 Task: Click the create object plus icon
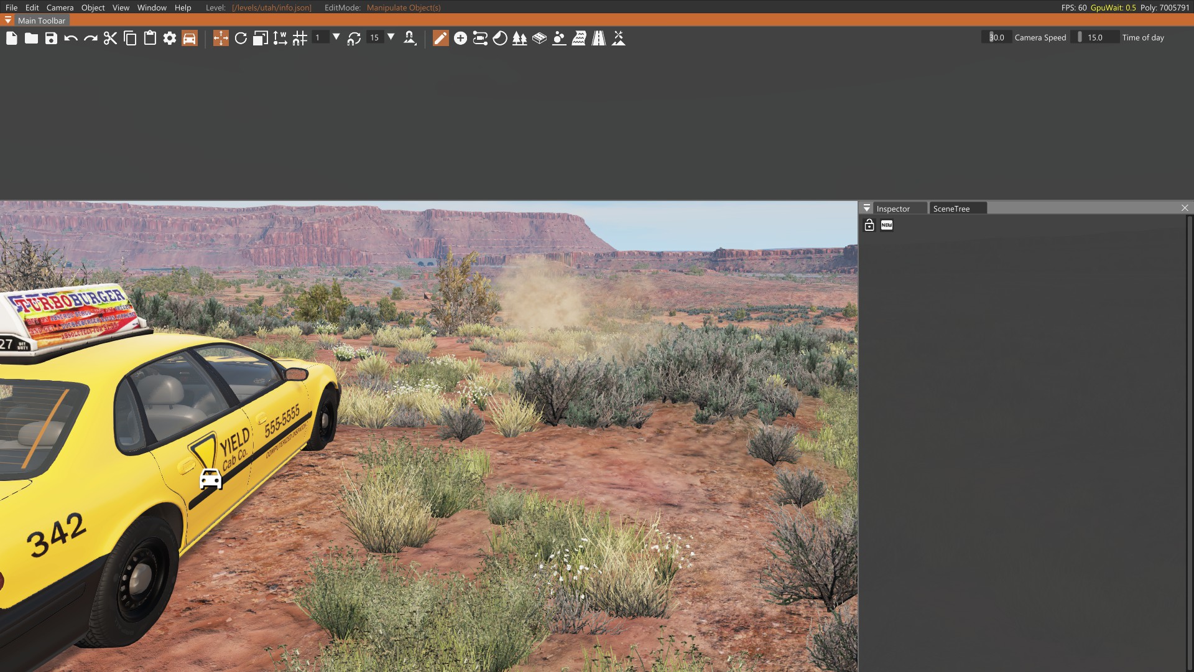460,38
